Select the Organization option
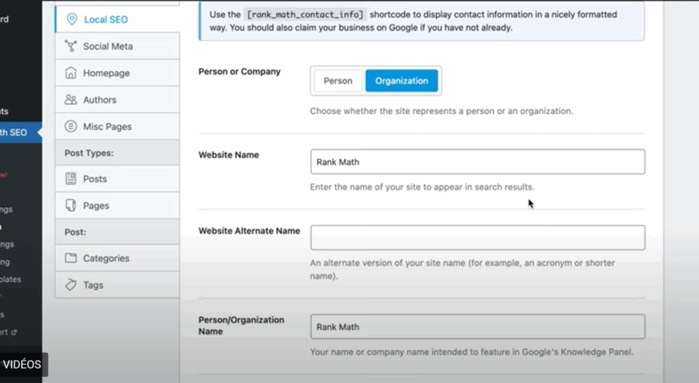699x383 pixels. [401, 81]
